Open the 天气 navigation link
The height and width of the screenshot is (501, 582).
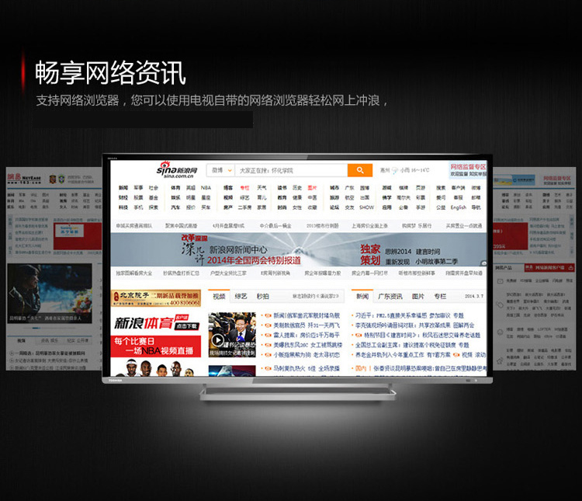coord(262,188)
